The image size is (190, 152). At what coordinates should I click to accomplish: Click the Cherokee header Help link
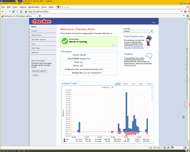(x=154, y=23)
